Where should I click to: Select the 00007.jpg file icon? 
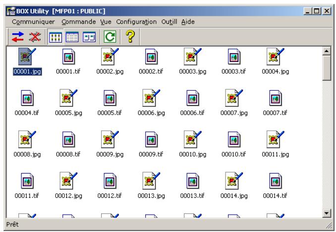click(234, 98)
